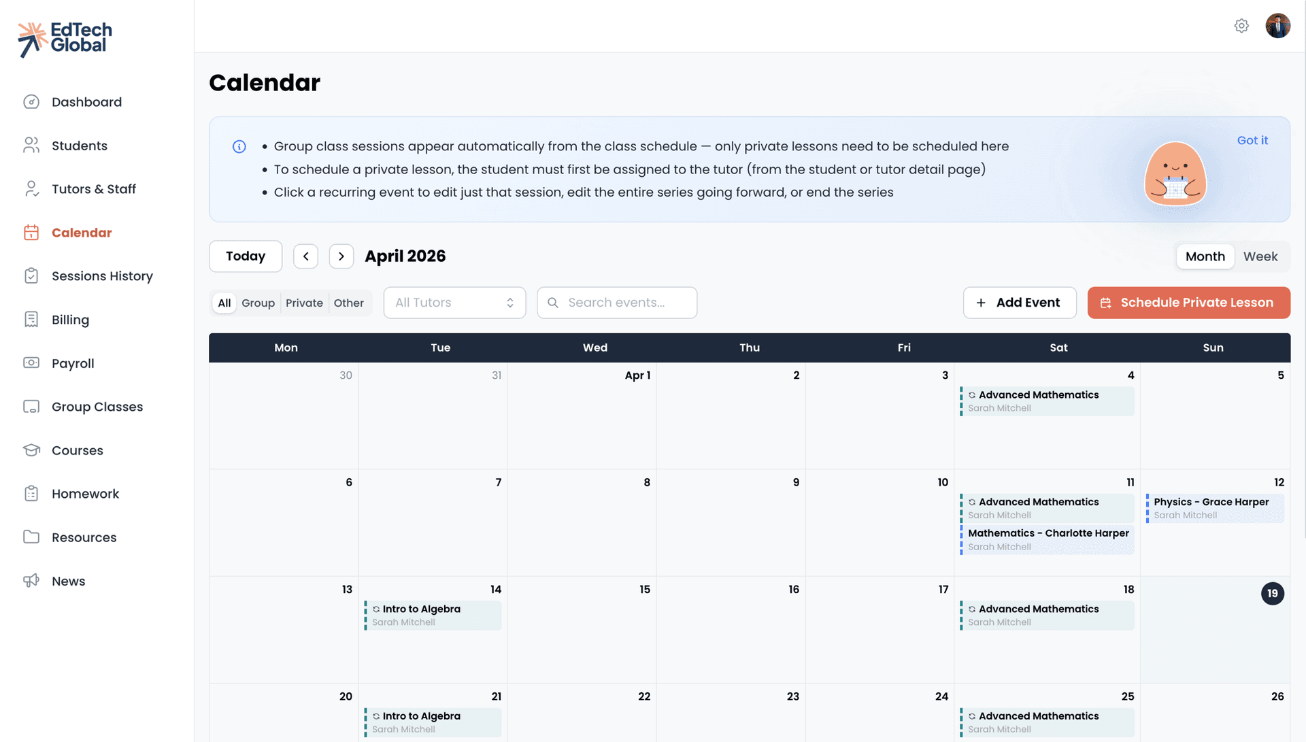The width and height of the screenshot is (1306, 742).
Task: Click the info icon in the banner
Action: tap(239, 147)
